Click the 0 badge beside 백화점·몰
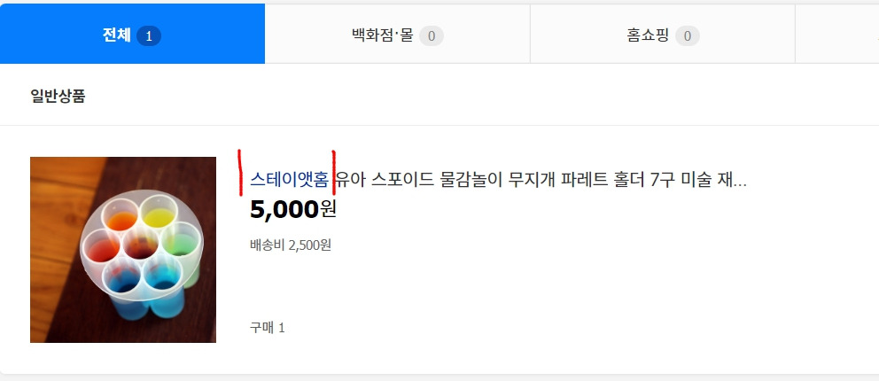The width and height of the screenshot is (879, 381). tap(432, 36)
